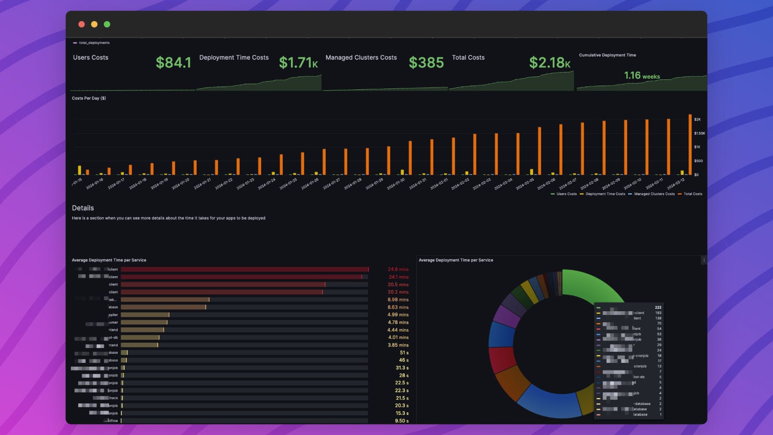The width and height of the screenshot is (773, 435).
Task: Open the bar gauge Average Deployment Time panel title
Action: pos(109,260)
